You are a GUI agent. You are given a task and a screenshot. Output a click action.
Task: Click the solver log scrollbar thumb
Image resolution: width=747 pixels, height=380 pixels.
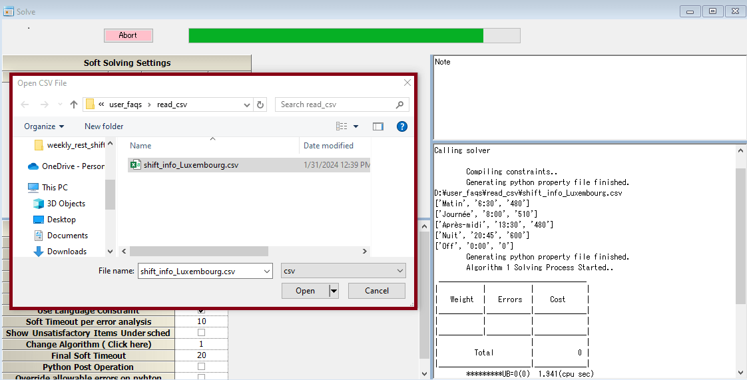pyautogui.click(x=740, y=236)
